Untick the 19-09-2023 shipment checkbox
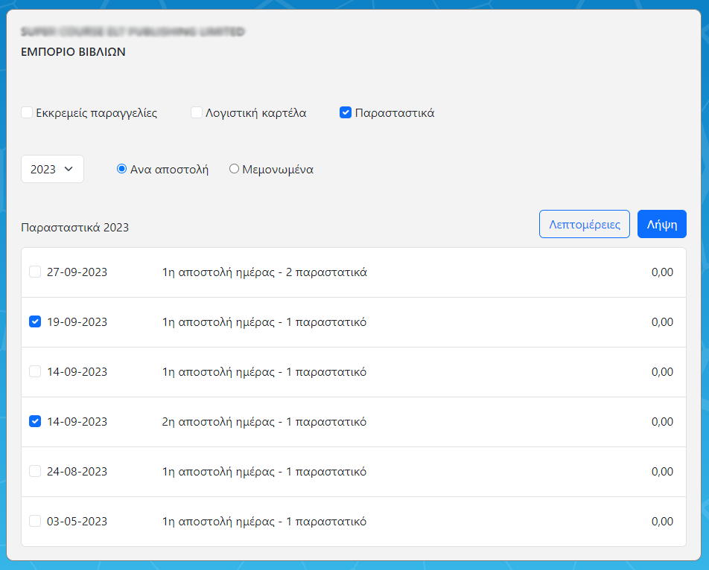The width and height of the screenshot is (709, 570). coord(35,322)
